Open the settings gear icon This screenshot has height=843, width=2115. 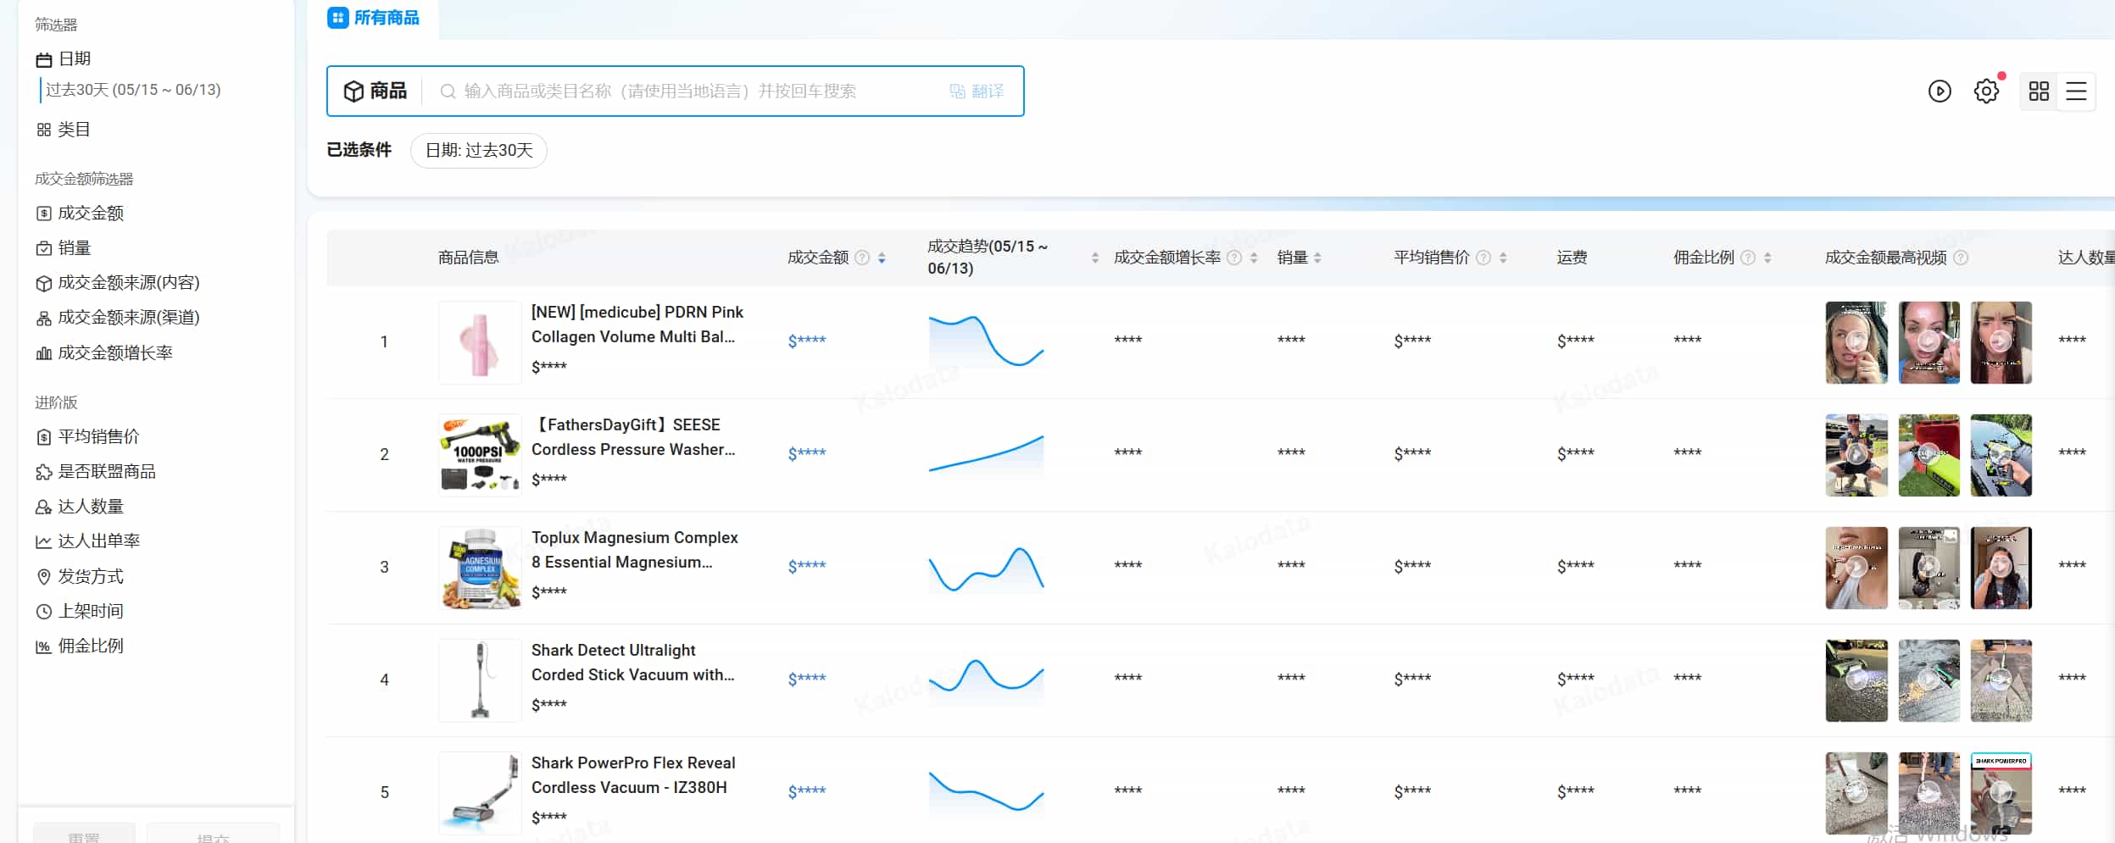click(x=1986, y=92)
